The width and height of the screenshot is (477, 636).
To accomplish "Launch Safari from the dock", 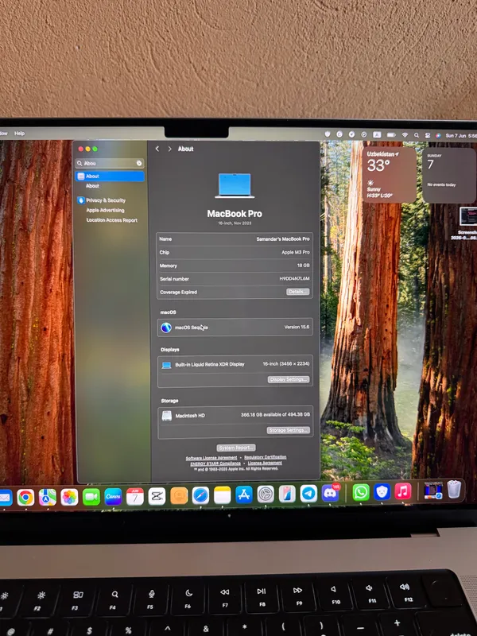I will [200, 495].
